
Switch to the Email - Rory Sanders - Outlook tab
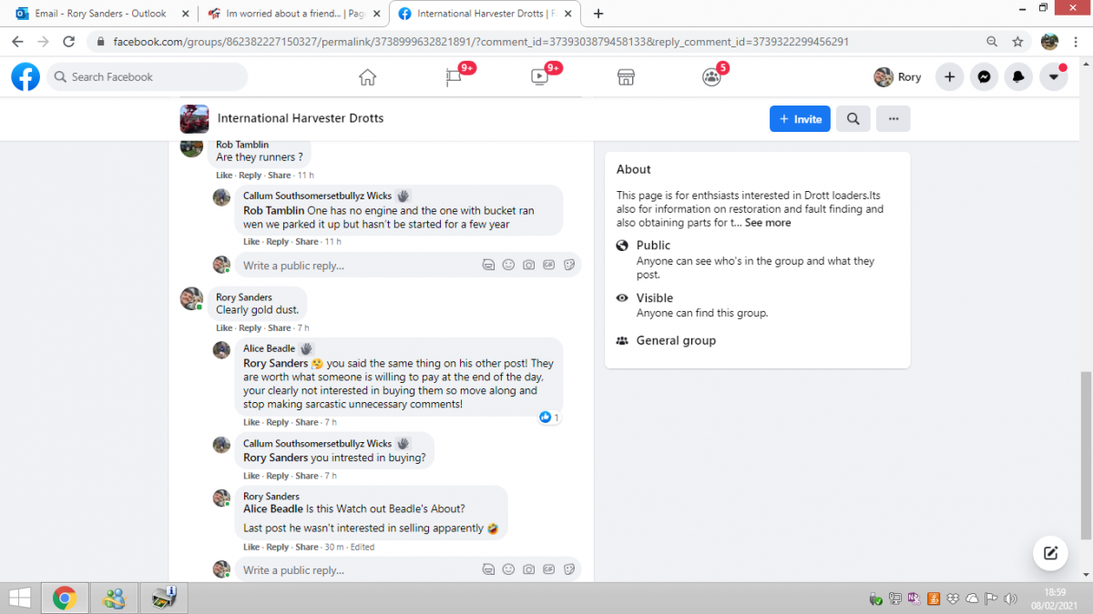(x=98, y=14)
